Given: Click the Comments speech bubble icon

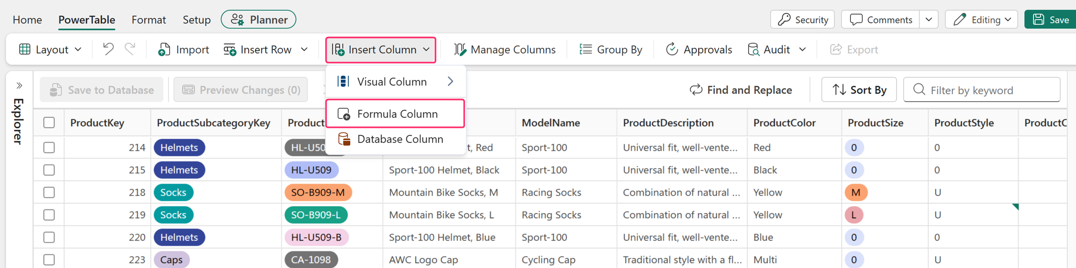Looking at the screenshot, I should coord(856,19).
